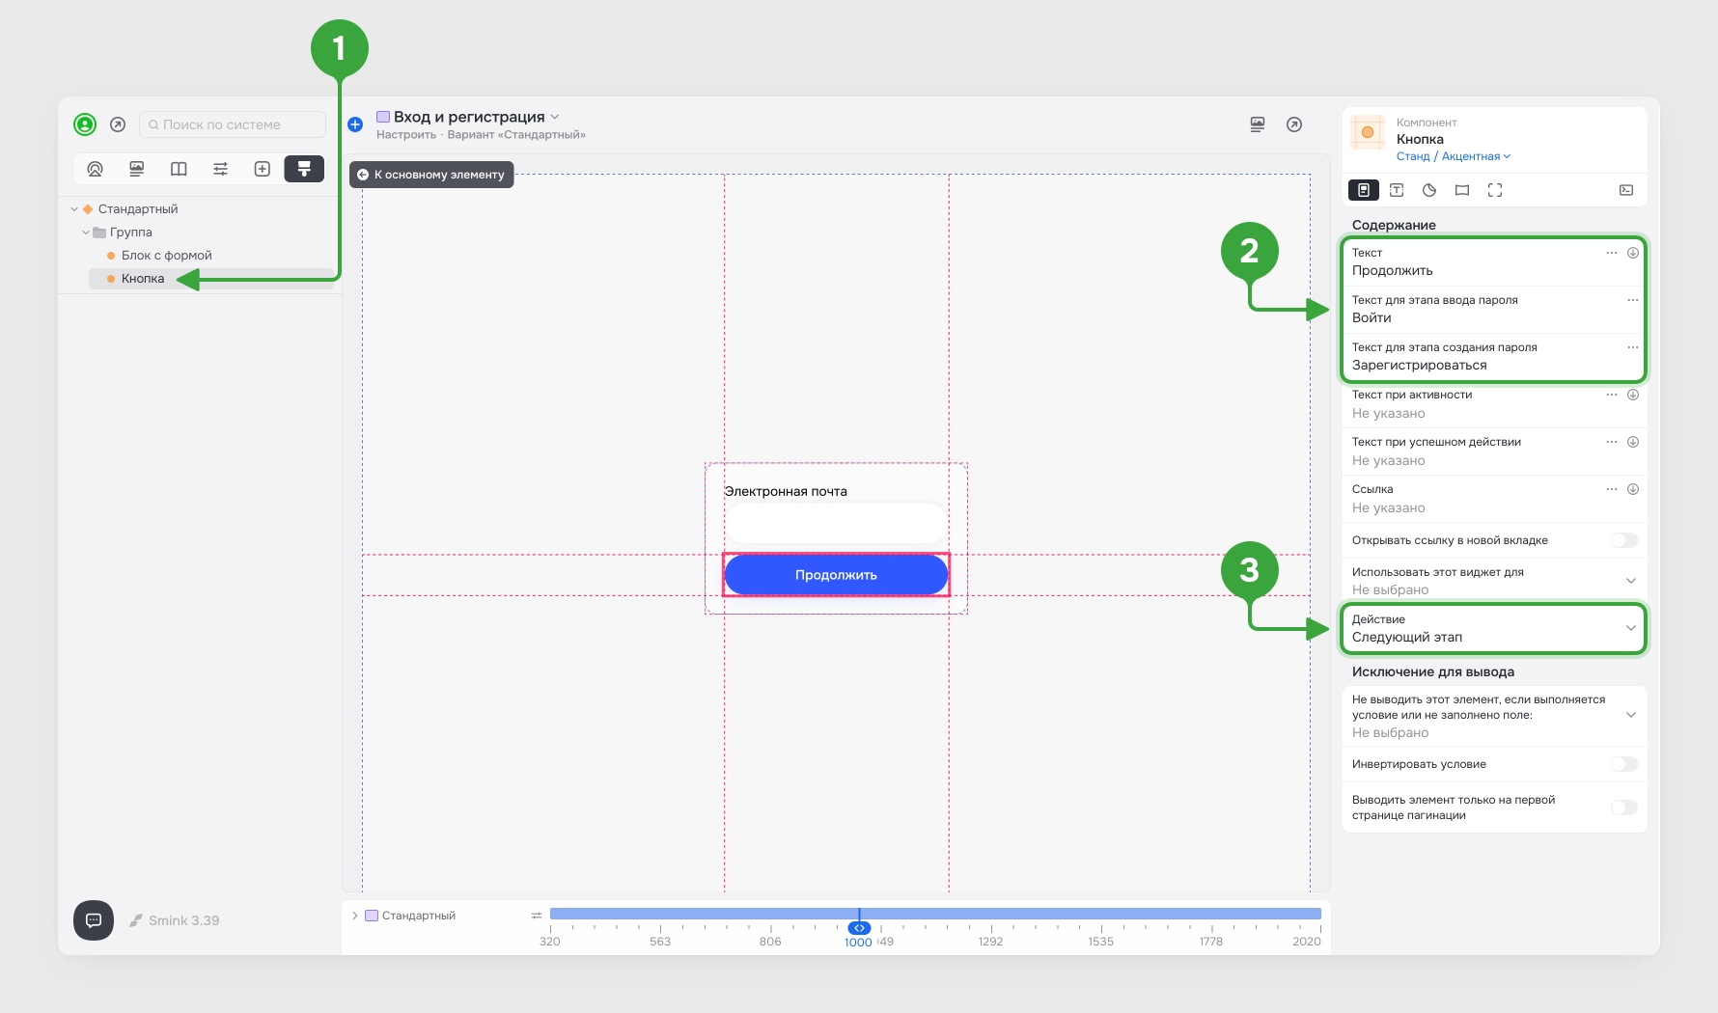Toggle open link in new tab switch
This screenshot has width=1718, height=1013.
coord(1624,540)
